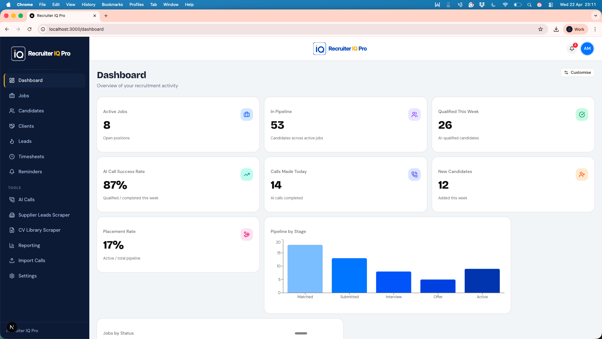The height and width of the screenshot is (339, 602).
Task: Open Clients from the sidebar
Action: point(45,126)
